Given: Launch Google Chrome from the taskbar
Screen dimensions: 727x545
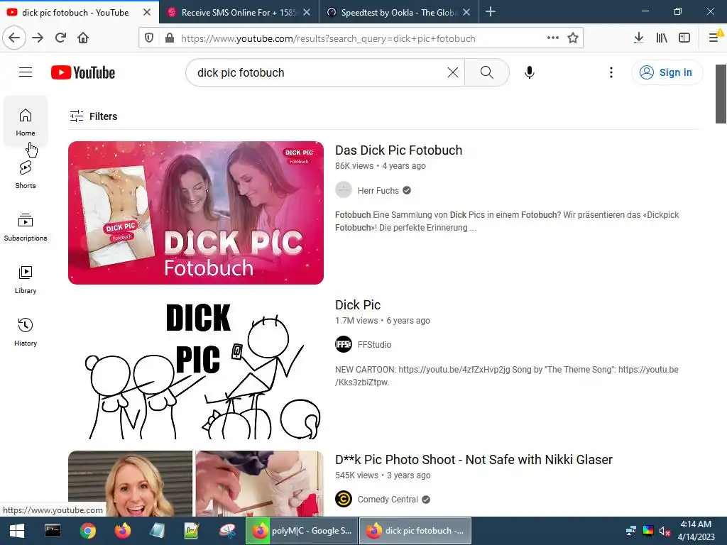Looking at the screenshot, I should click(x=87, y=531).
